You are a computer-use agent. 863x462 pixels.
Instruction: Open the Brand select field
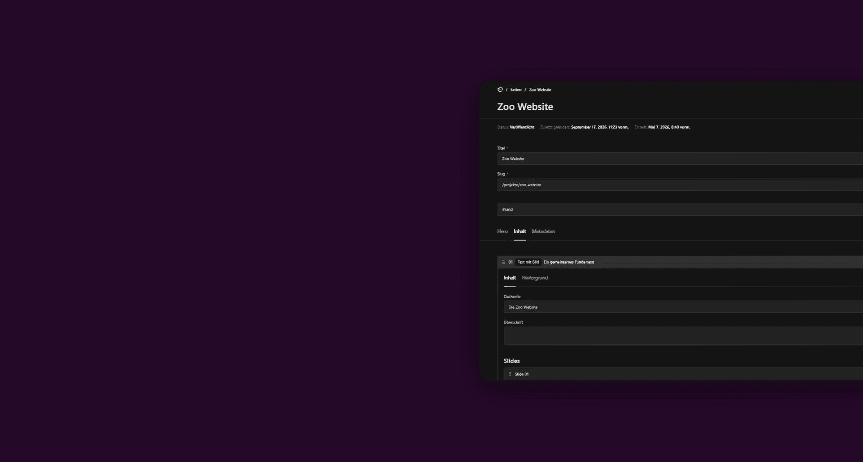point(680,209)
